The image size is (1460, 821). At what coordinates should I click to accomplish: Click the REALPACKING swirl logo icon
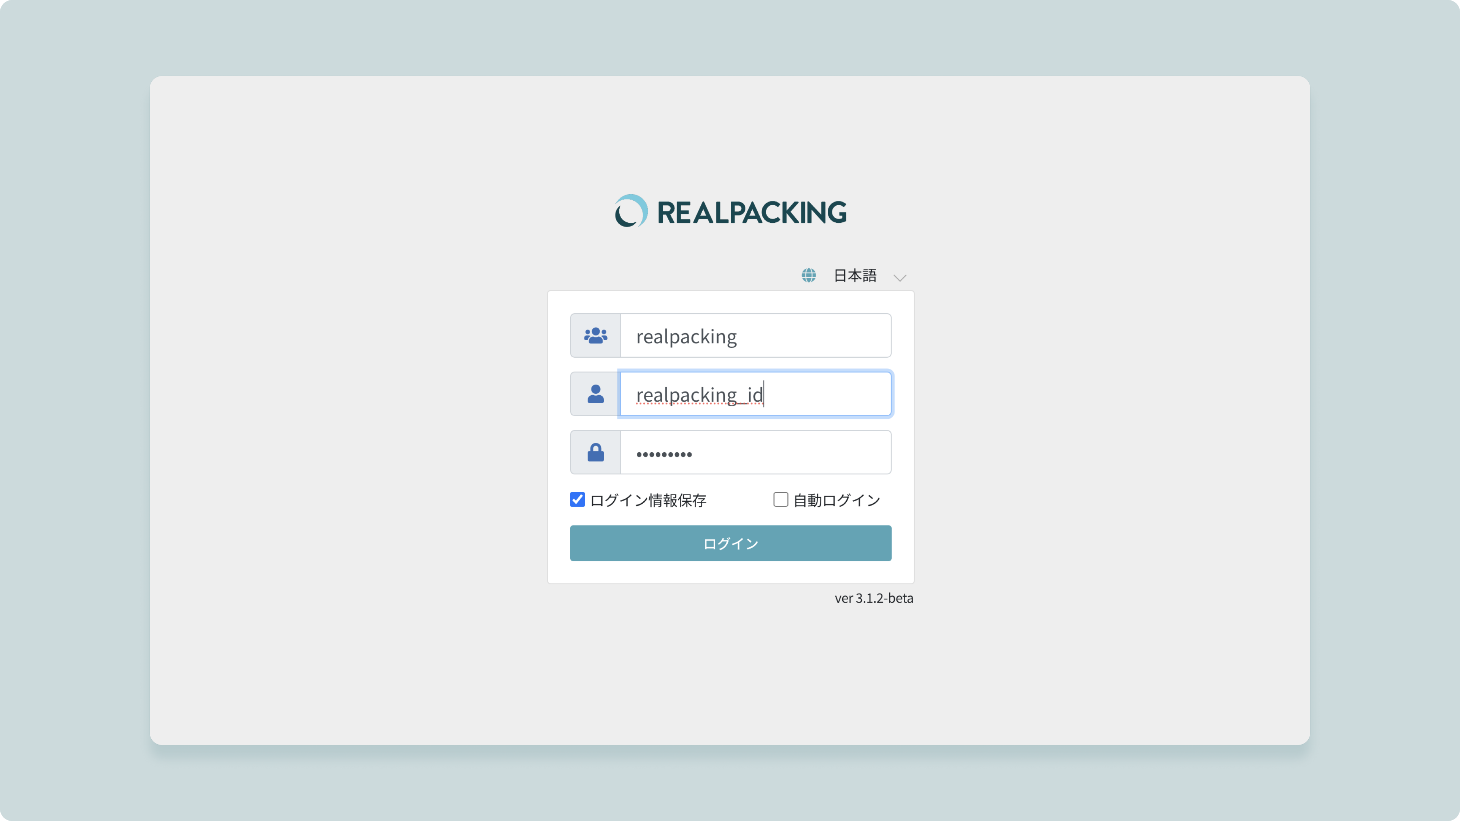(631, 211)
